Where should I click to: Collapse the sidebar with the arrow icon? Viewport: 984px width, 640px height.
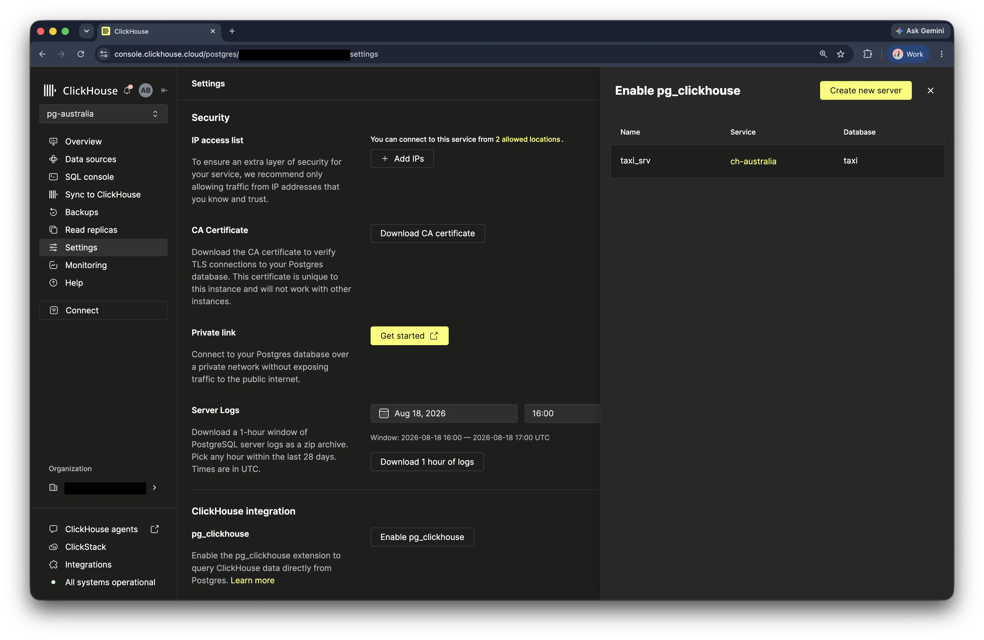[x=164, y=90]
